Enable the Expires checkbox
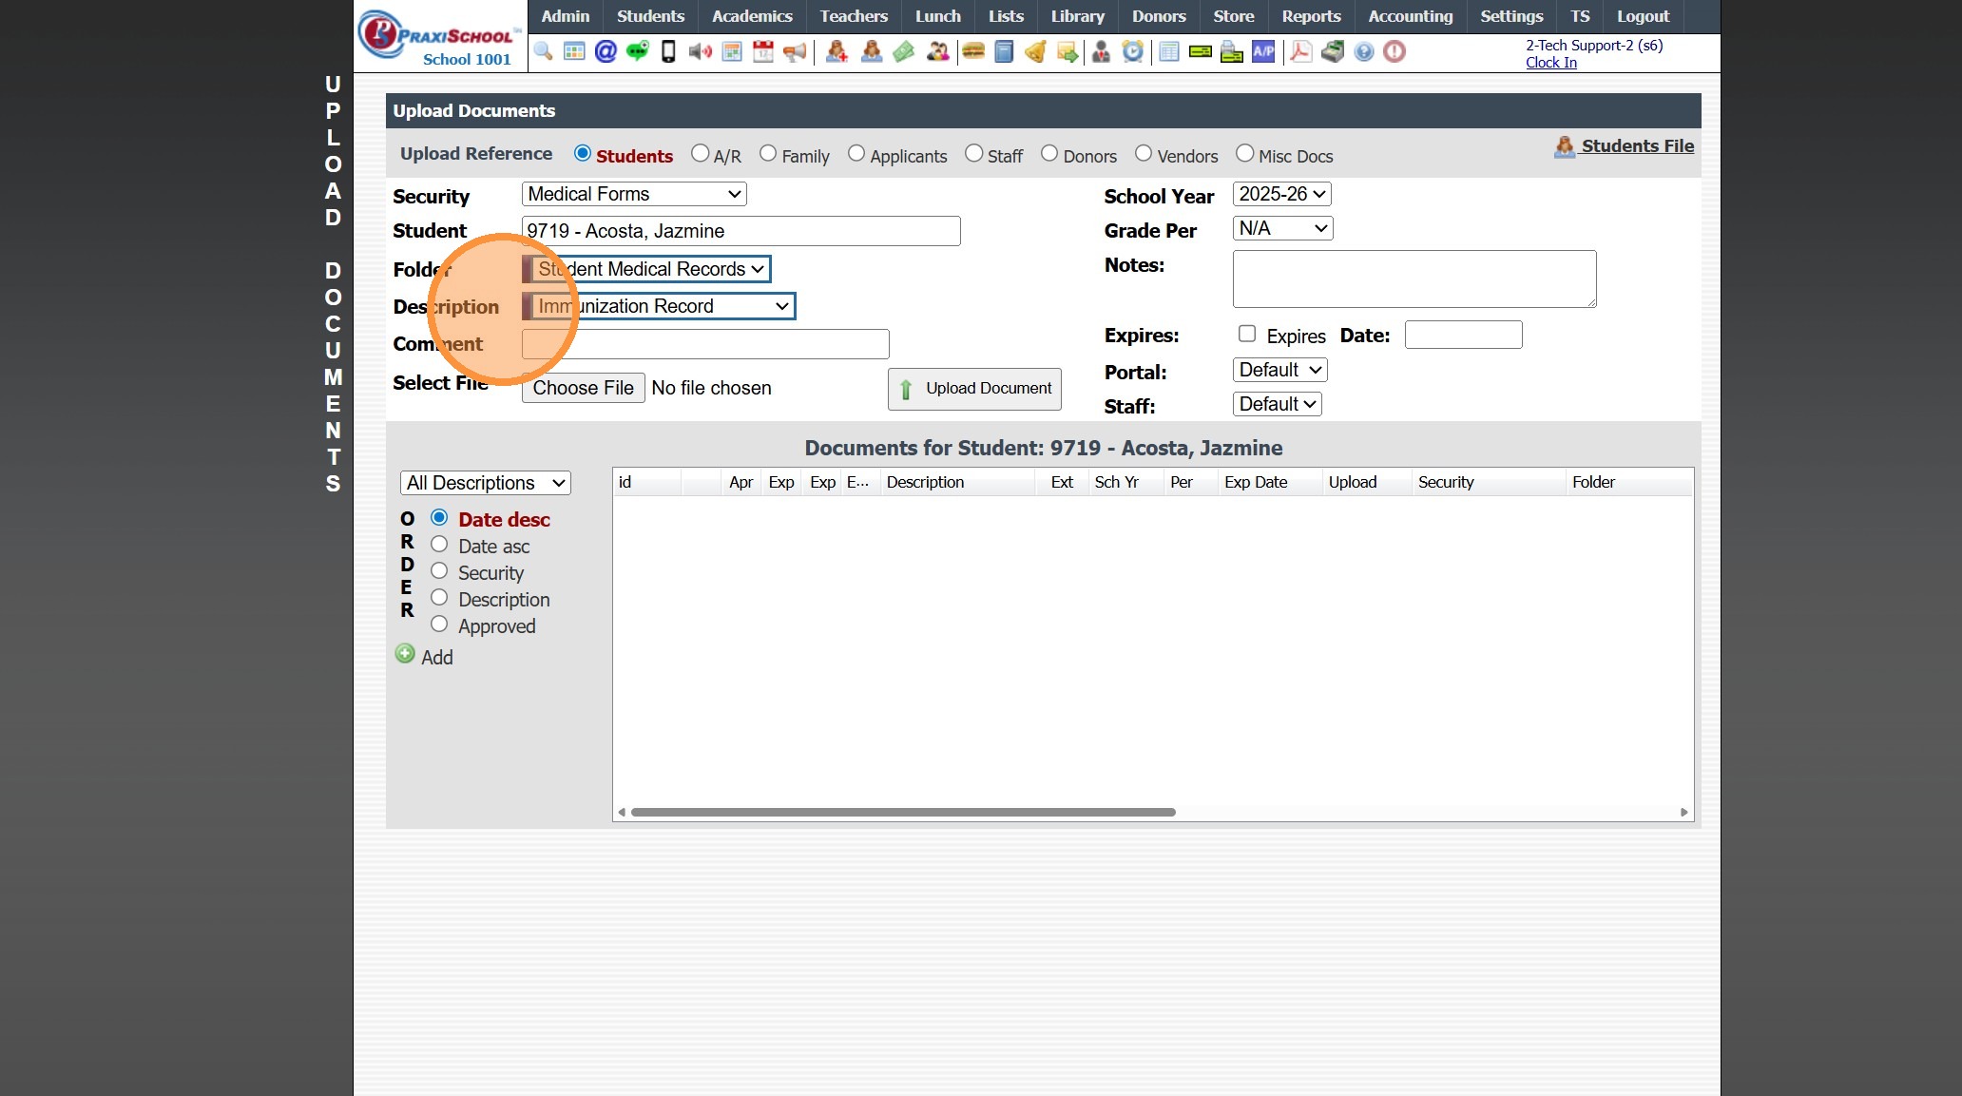Viewport: 1962px width, 1096px height. tap(1247, 334)
